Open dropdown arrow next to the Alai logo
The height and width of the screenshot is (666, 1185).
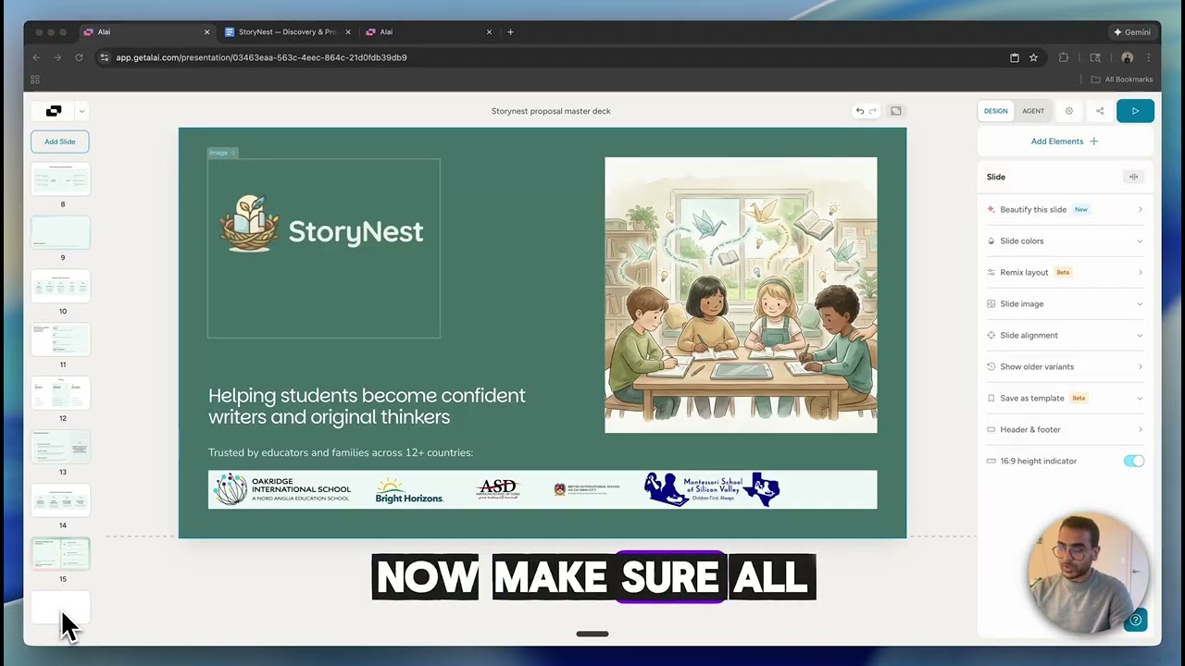81,111
